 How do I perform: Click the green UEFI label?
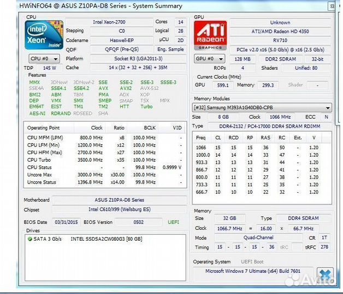[x=174, y=222]
